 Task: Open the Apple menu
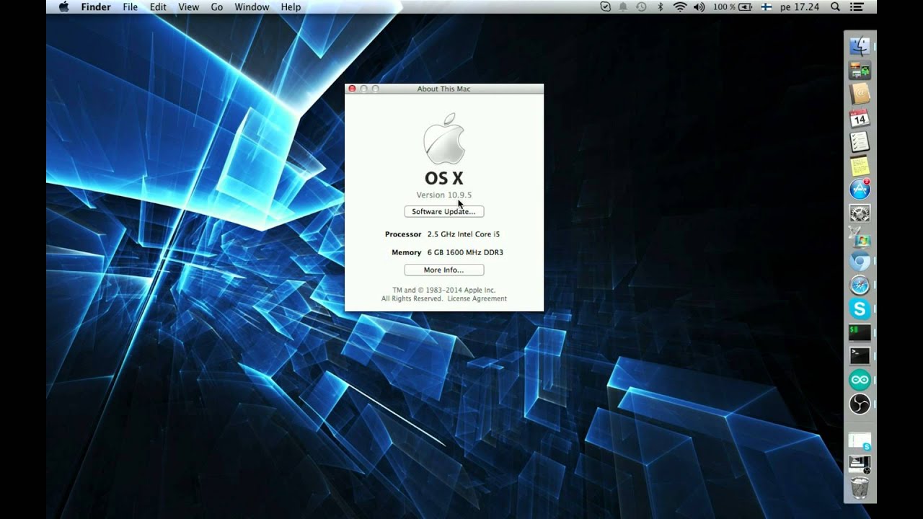[63, 6]
